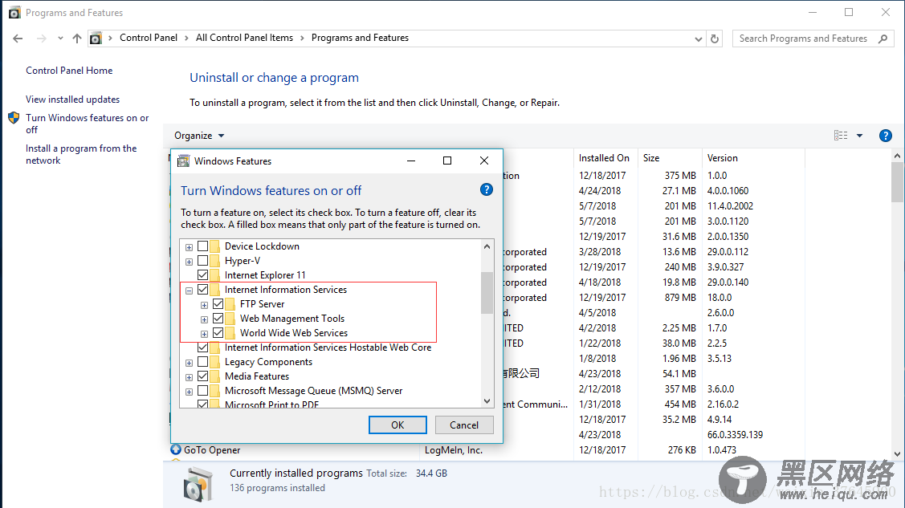Image resolution: width=905 pixels, height=508 pixels.
Task: Expand the Device Lockdown node
Action: coord(190,247)
